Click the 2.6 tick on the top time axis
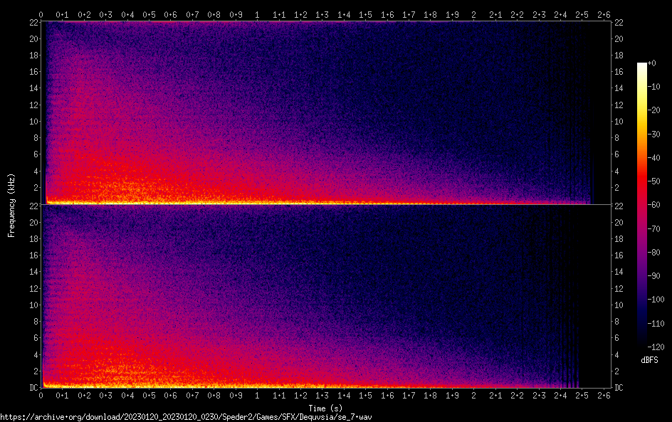672x422 pixels. [604, 14]
